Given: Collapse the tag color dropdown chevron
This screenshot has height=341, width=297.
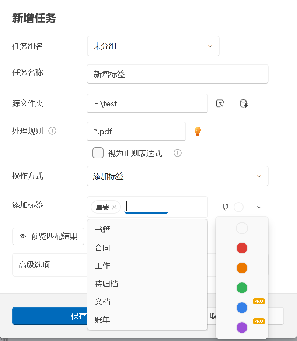Looking at the screenshot, I should (x=259, y=207).
